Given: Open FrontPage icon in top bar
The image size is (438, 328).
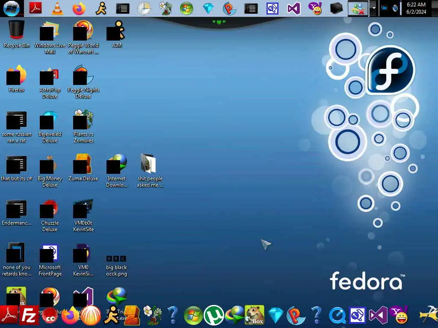Looking at the screenshot, I should tap(272, 9).
